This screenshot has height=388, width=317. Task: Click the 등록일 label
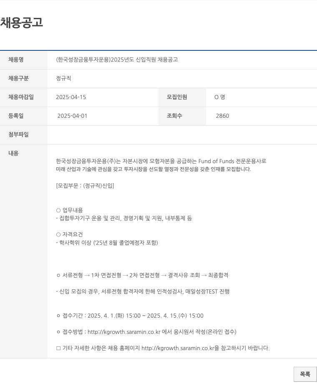16,116
